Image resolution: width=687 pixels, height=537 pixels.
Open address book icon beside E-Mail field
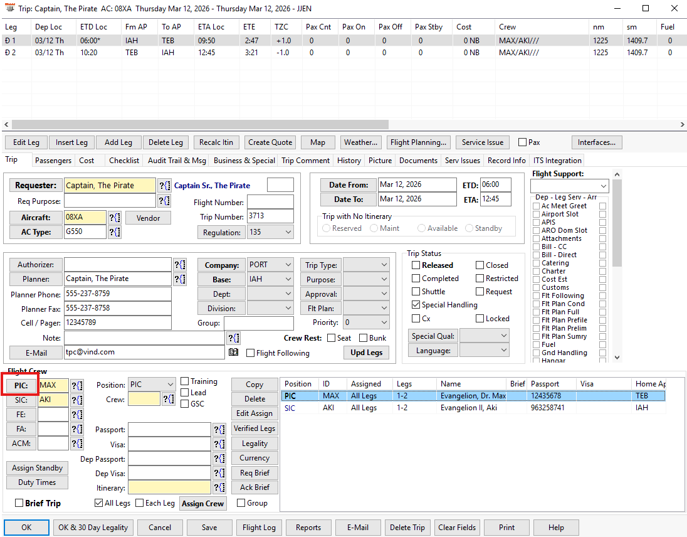[x=234, y=353]
